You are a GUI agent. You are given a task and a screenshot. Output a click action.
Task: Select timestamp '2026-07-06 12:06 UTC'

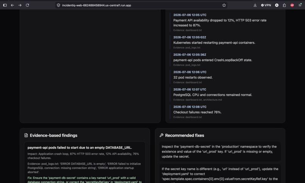click(190, 72)
